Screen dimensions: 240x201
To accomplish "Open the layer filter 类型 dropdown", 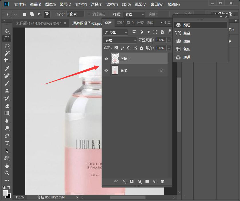I will pyautogui.click(x=116, y=32).
